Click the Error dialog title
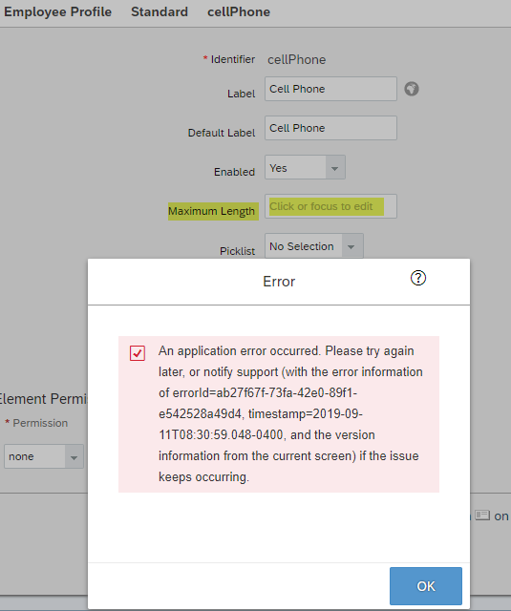This screenshot has width=511, height=611. 279,282
